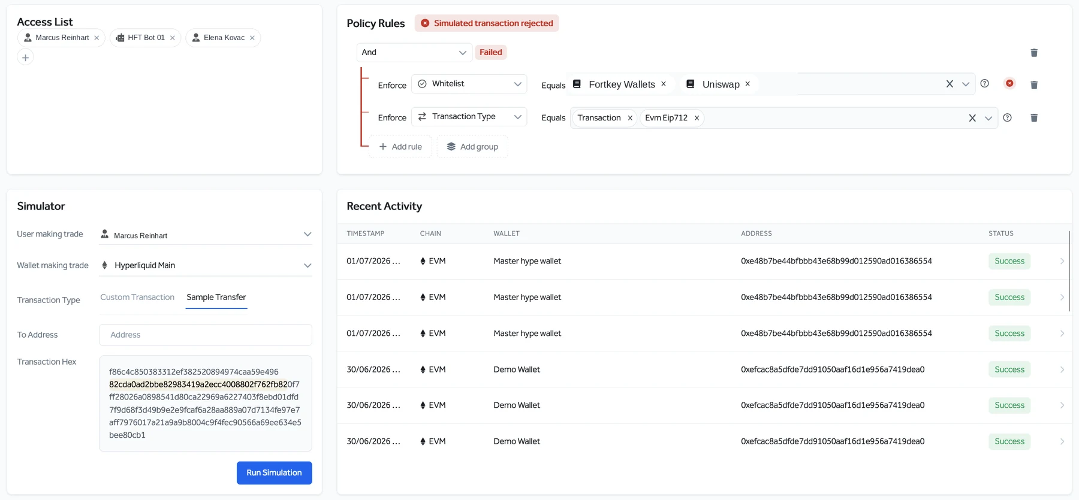The width and height of the screenshot is (1079, 500).
Task: Remove Uniswap whitelist tag
Action: [x=748, y=84]
